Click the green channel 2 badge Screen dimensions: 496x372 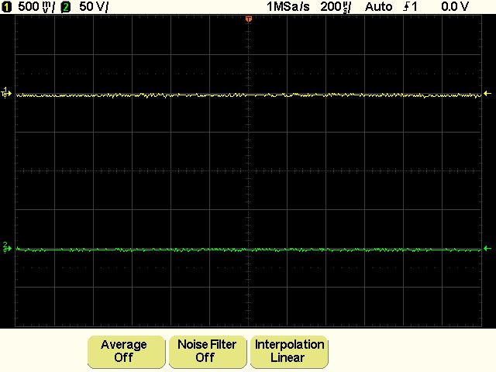click(x=65, y=7)
